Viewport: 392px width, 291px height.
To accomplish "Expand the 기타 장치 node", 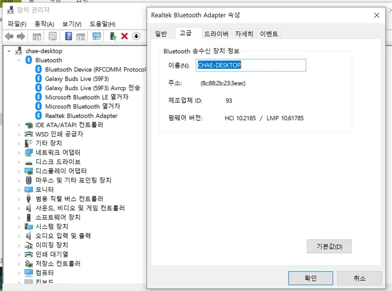I will [19, 143].
